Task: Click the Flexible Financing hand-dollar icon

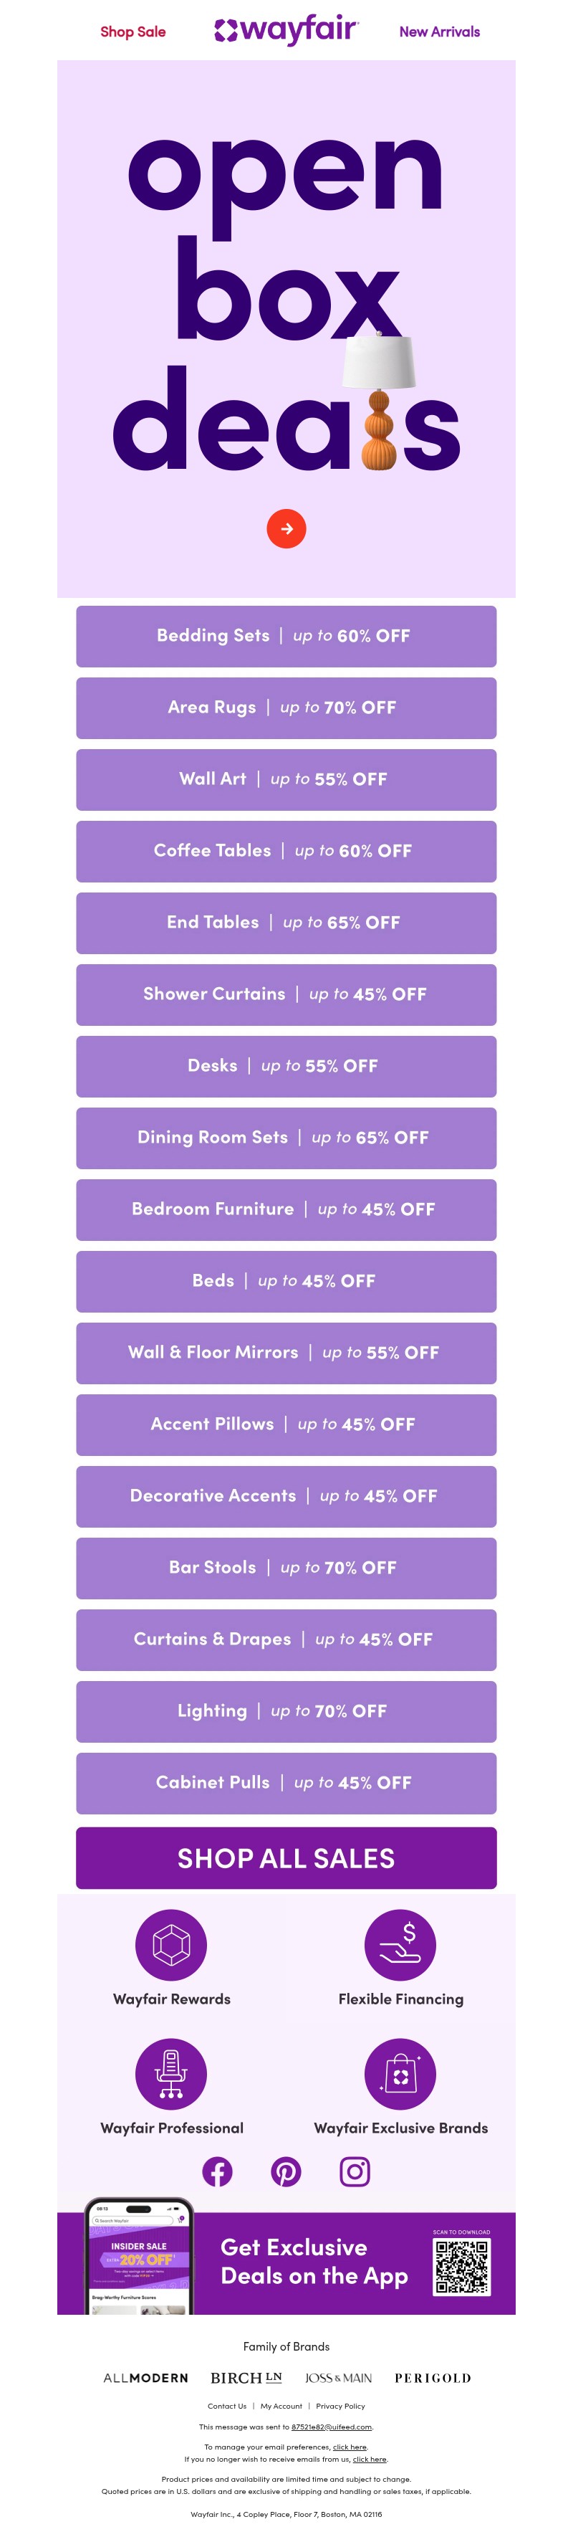Action: tap(400, 1945)
